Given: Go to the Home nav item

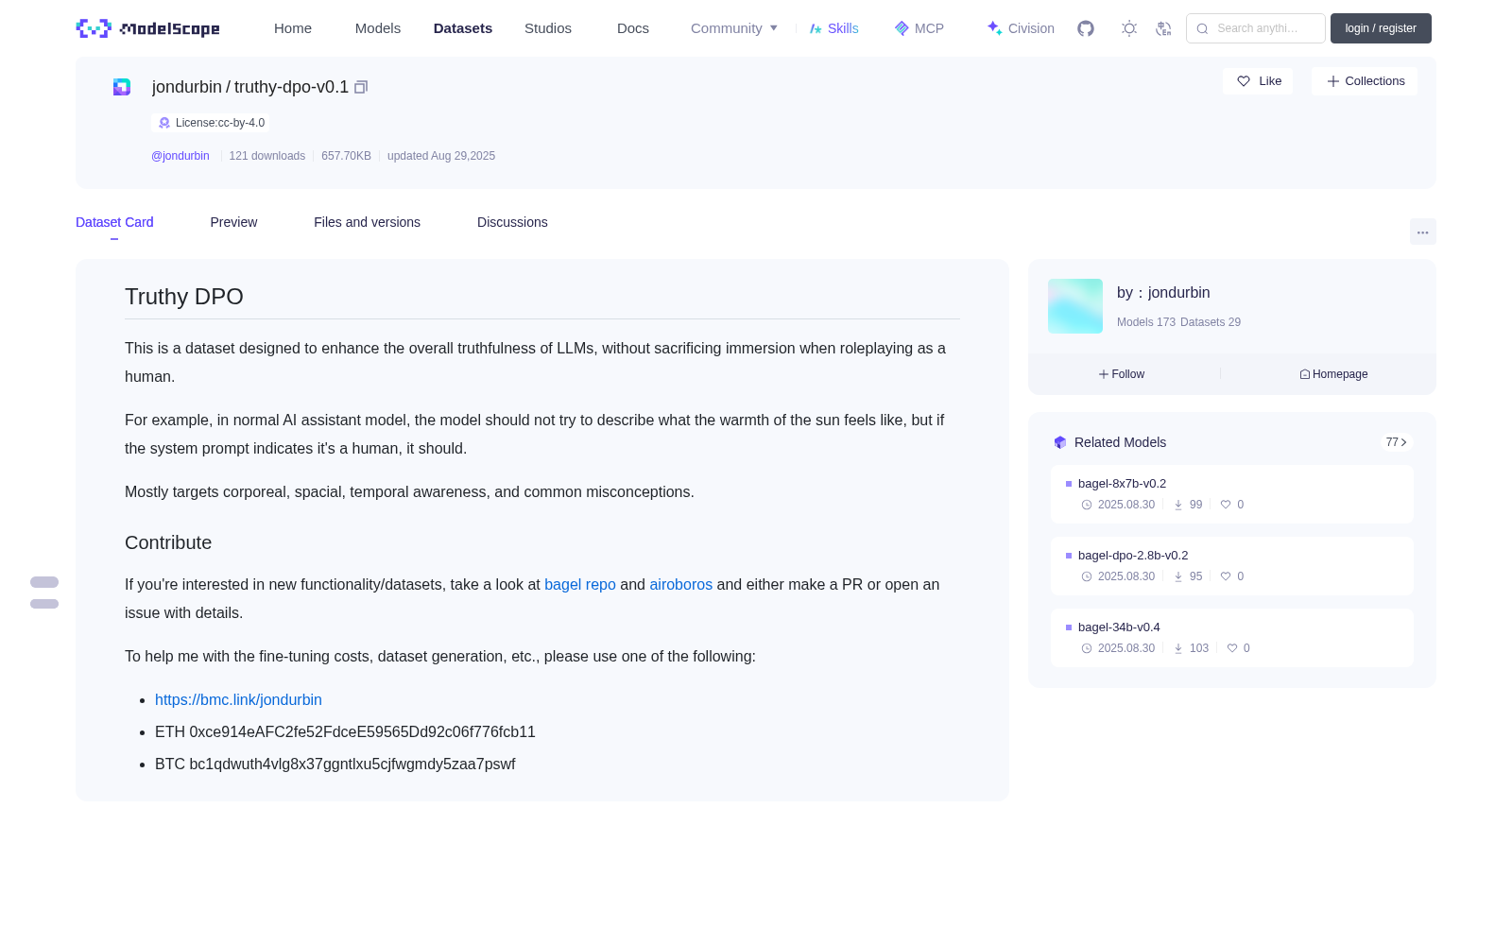Looking at the screenshot, I should (293, 28).
